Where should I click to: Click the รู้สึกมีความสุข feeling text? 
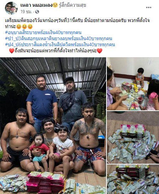[x=72, y=5]
